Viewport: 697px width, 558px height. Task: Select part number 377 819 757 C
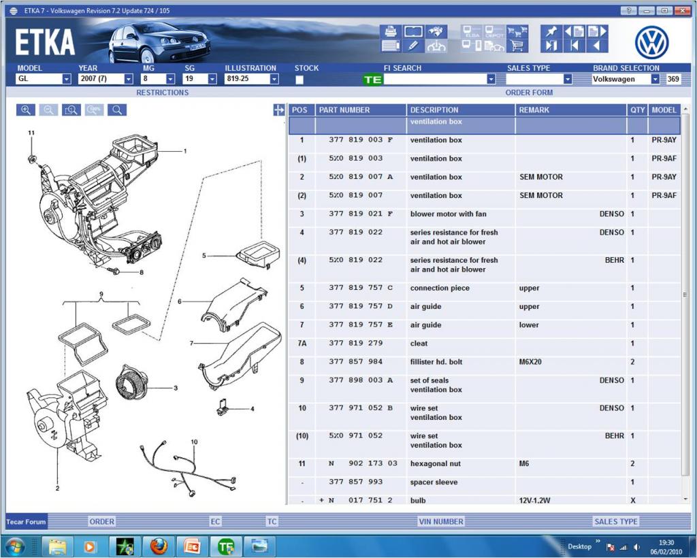tap(361, 287)
